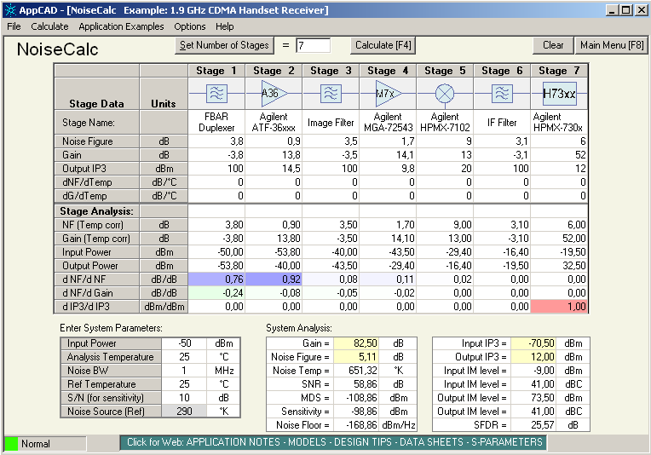Click blue-highlighted Stage 2 dNF/dNF value 0,92
Viewport: 651px width, 455px height.
coord(274,279)
